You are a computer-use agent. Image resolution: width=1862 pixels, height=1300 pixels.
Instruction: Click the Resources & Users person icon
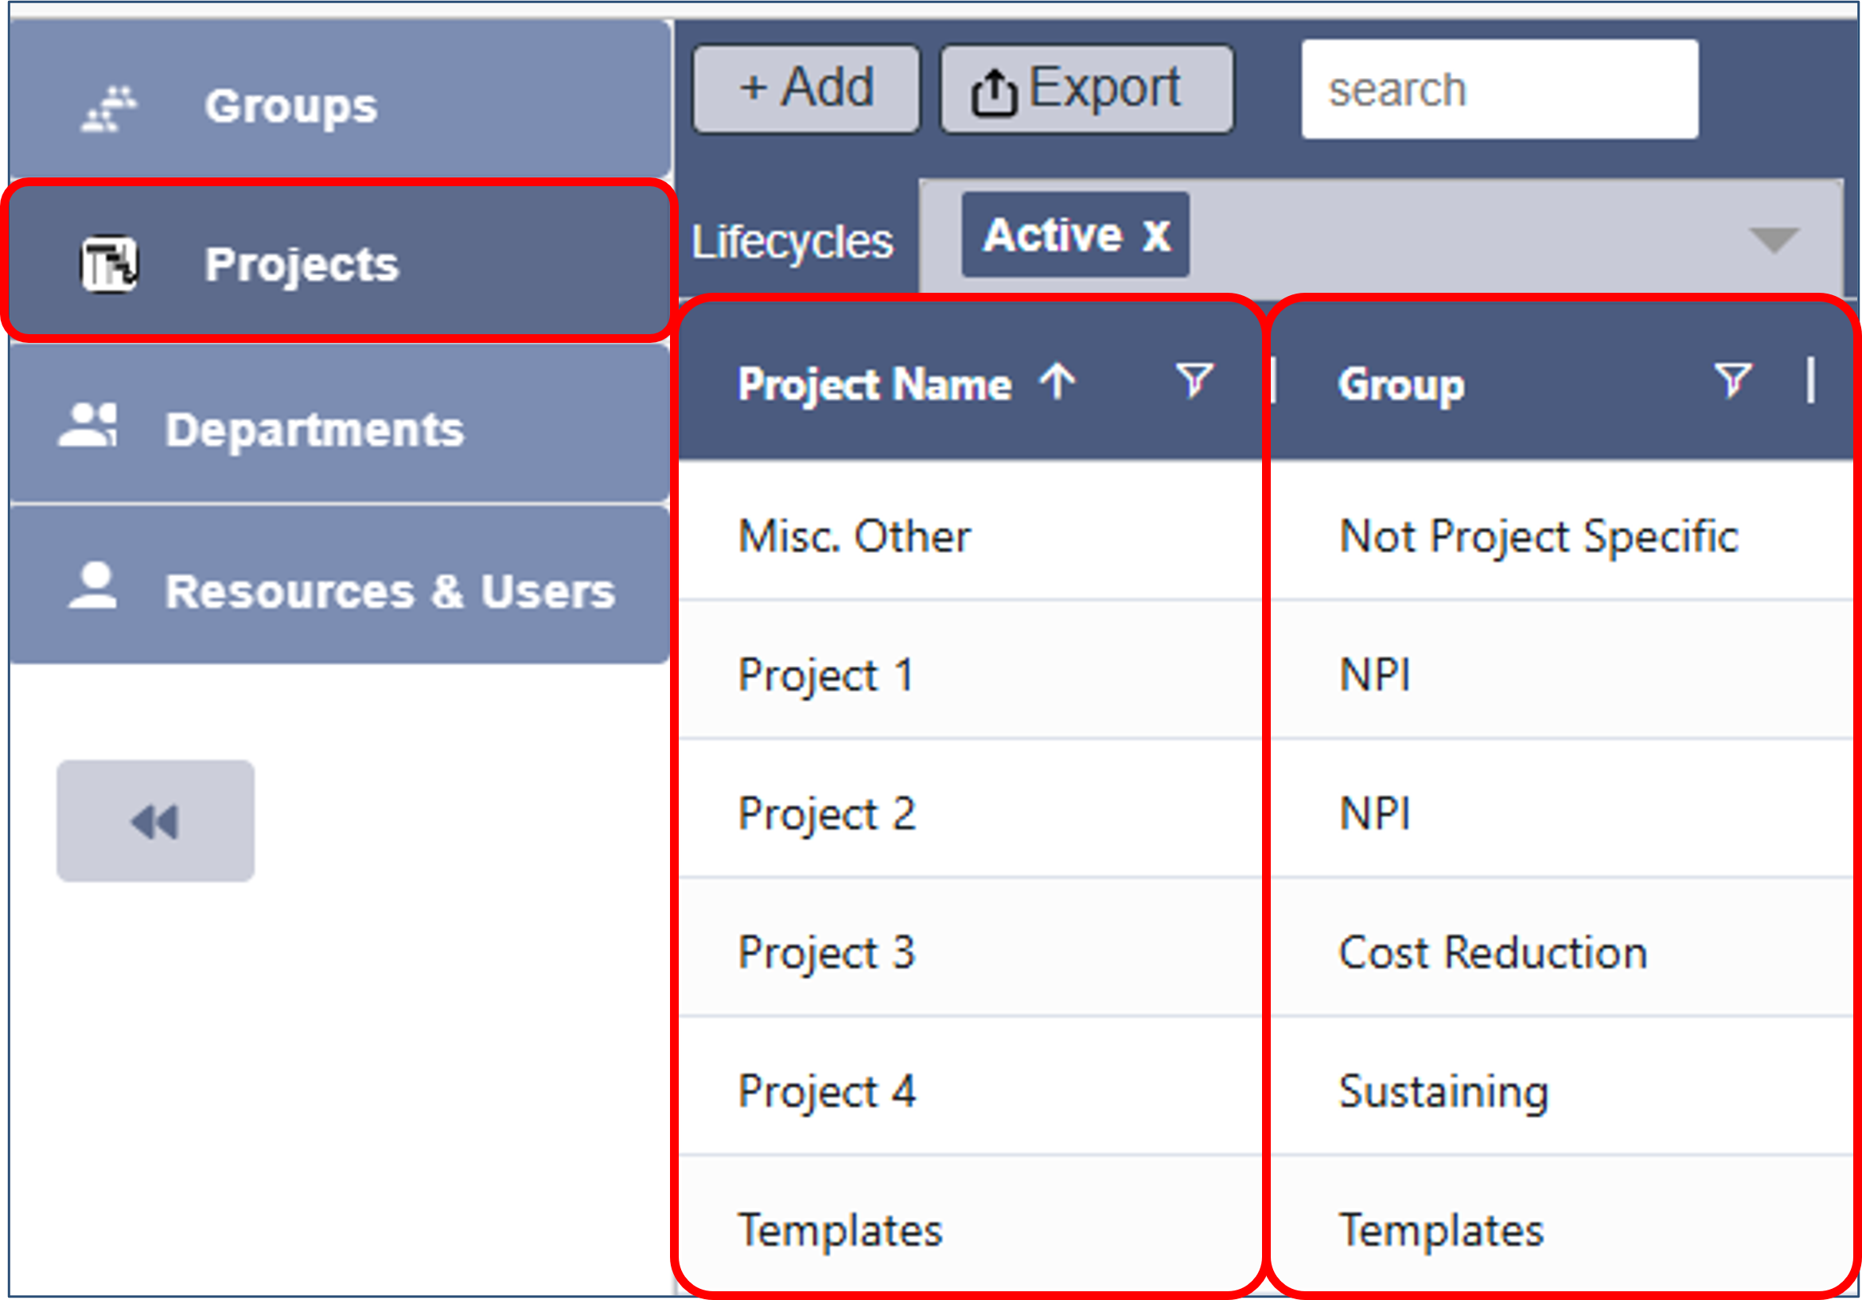tap(92, 586)
